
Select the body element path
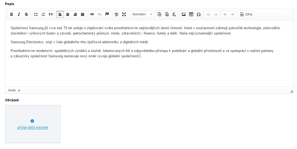point(12,90)
